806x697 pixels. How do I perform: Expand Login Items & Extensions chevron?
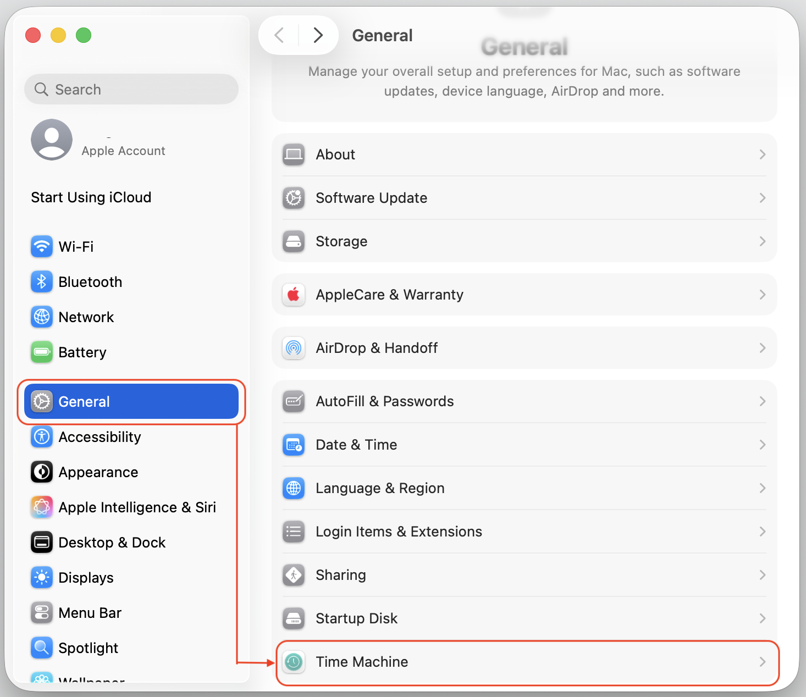click(763, 532)
